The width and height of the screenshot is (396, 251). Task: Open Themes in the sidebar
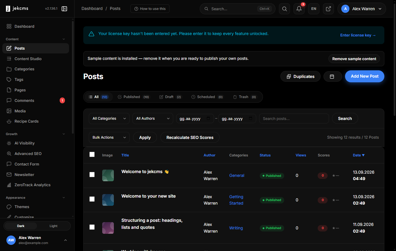click(36, 207)
